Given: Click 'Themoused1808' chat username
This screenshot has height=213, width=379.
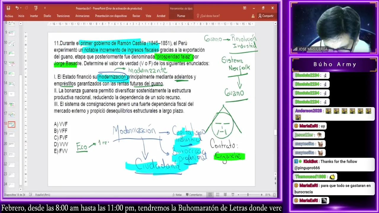Looking at the screenshot, I should coord(310,177).
